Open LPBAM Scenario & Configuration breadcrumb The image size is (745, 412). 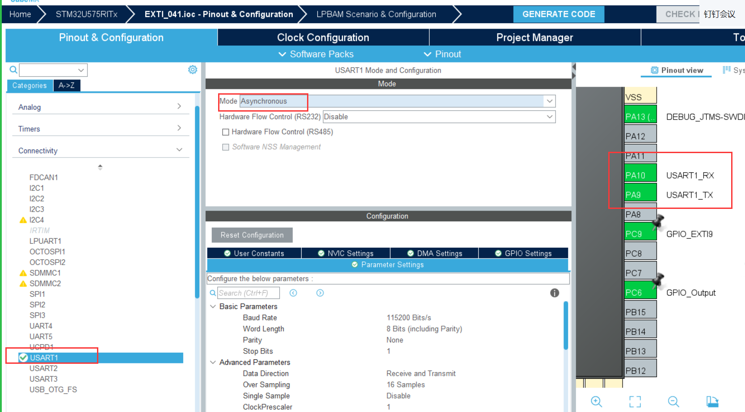(376, 14)
